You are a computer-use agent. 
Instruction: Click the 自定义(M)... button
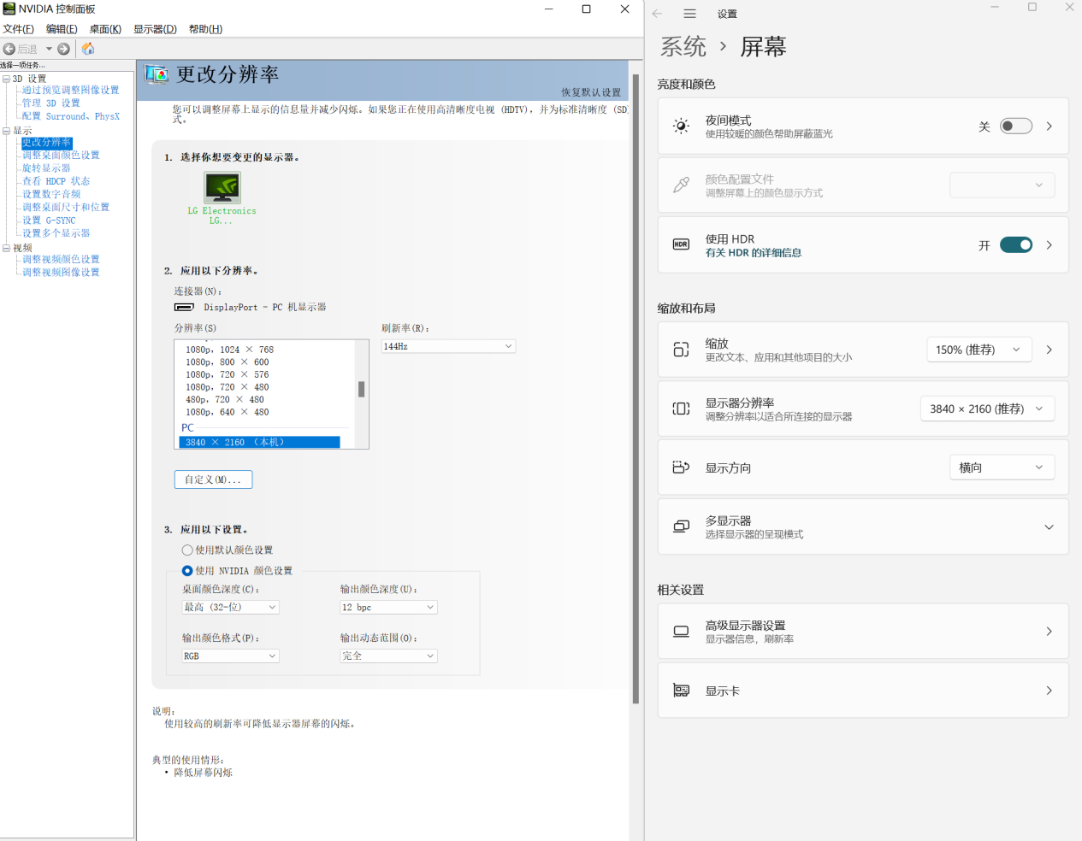tap(213, 479)
